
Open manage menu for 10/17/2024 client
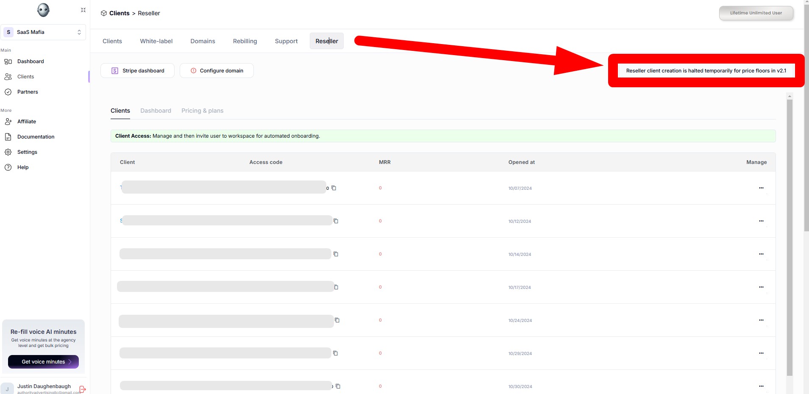(x=761, y=287)
